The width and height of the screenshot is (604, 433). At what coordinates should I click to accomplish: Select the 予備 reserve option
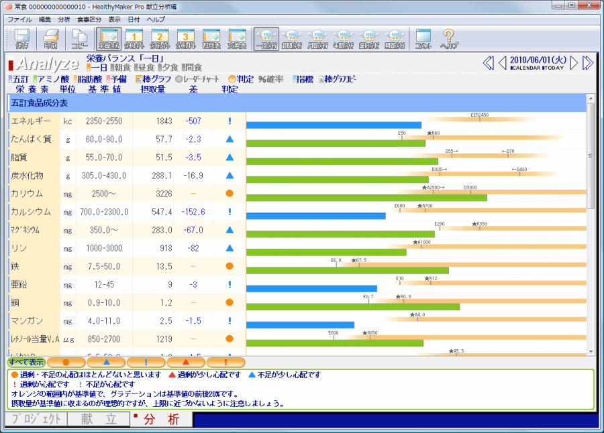[x=117, y=79]
